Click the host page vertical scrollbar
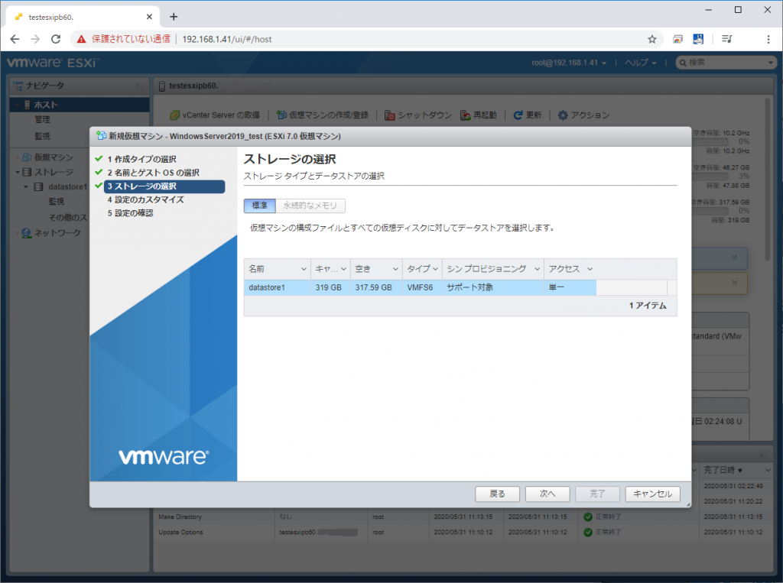This screenshot has height=583, width=783. [768, 180]
